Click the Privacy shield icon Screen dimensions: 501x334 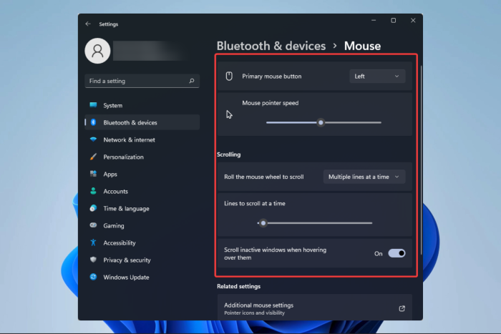tap(93, 260)
